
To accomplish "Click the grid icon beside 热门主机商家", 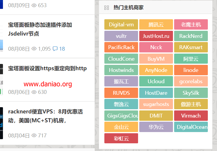I will pyautogui.click(x=106, y=8).
